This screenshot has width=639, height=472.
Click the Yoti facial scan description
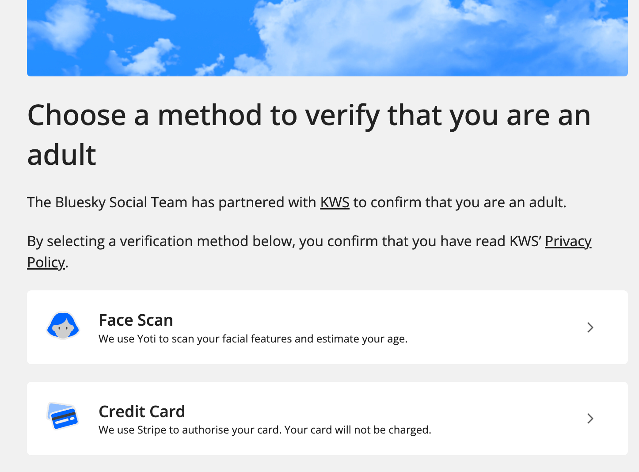coord(253,339)
